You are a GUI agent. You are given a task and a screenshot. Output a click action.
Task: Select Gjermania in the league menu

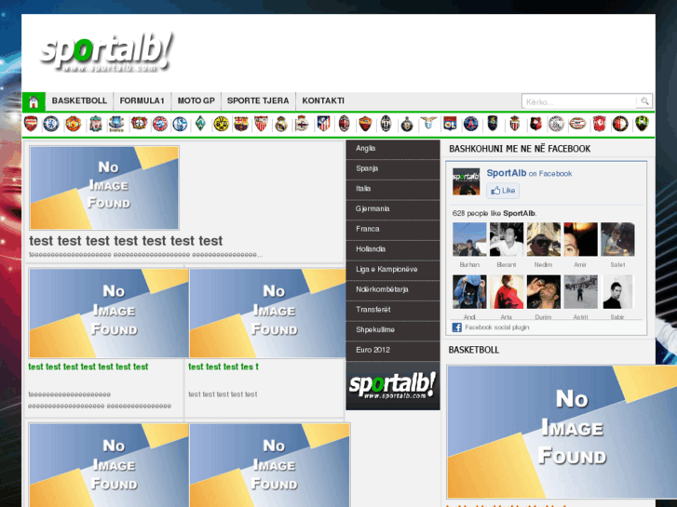[393, 208]
